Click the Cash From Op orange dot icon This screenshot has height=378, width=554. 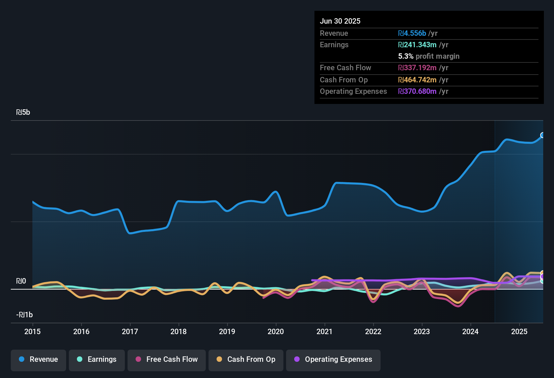pos(219,359)
